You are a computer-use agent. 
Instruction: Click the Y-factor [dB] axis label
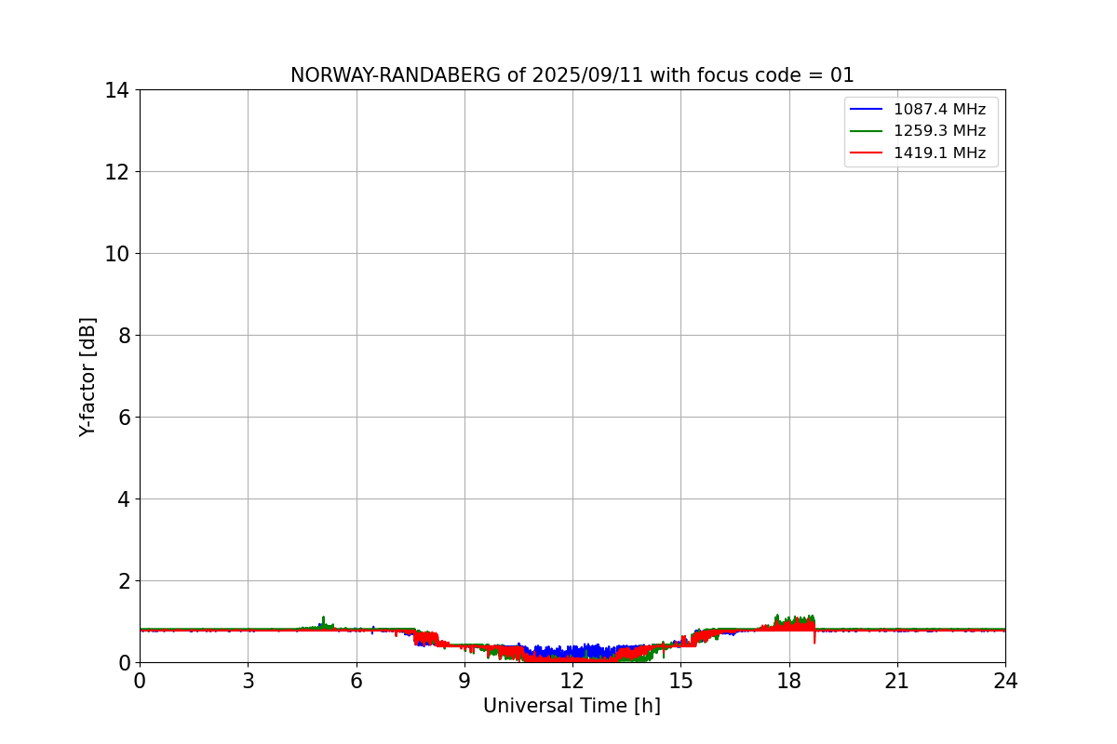tap(87, 377)
